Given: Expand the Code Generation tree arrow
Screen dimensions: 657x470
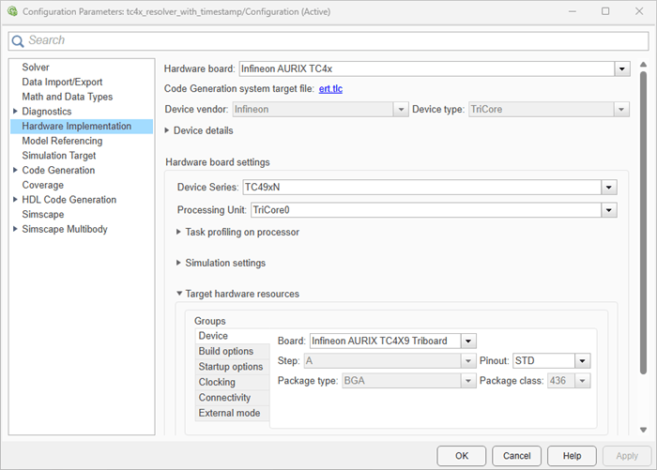Looking at the screenshot, I should click(x=15, y=170).
